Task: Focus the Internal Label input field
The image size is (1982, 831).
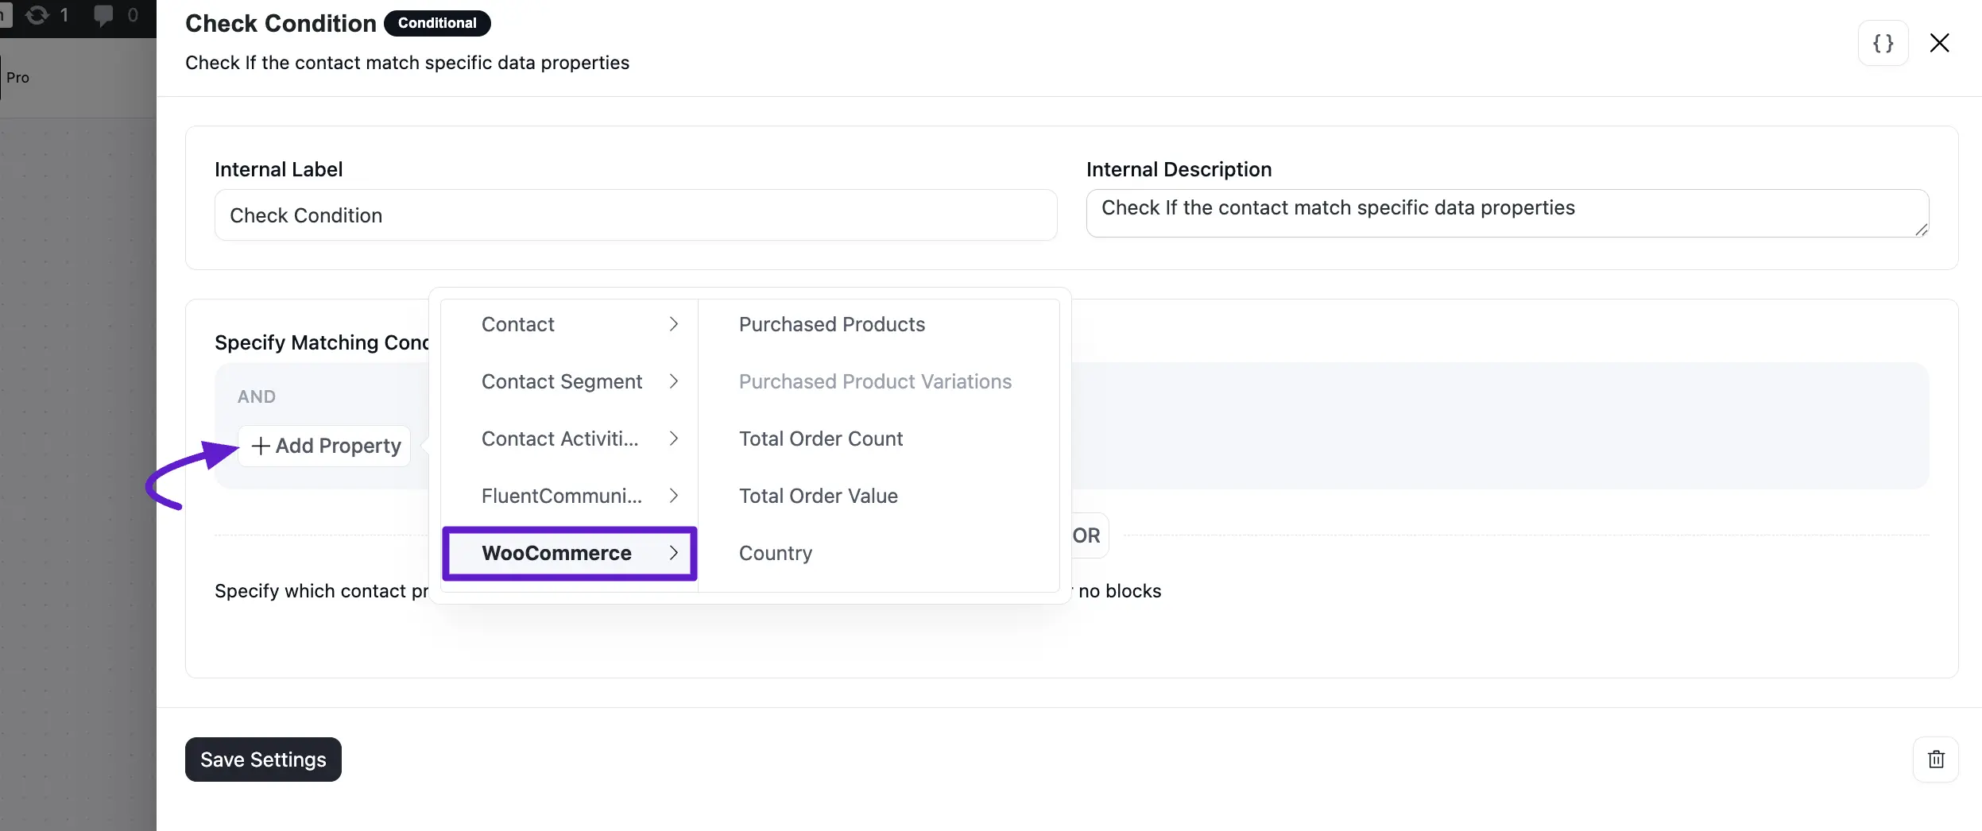Action: 636,215
